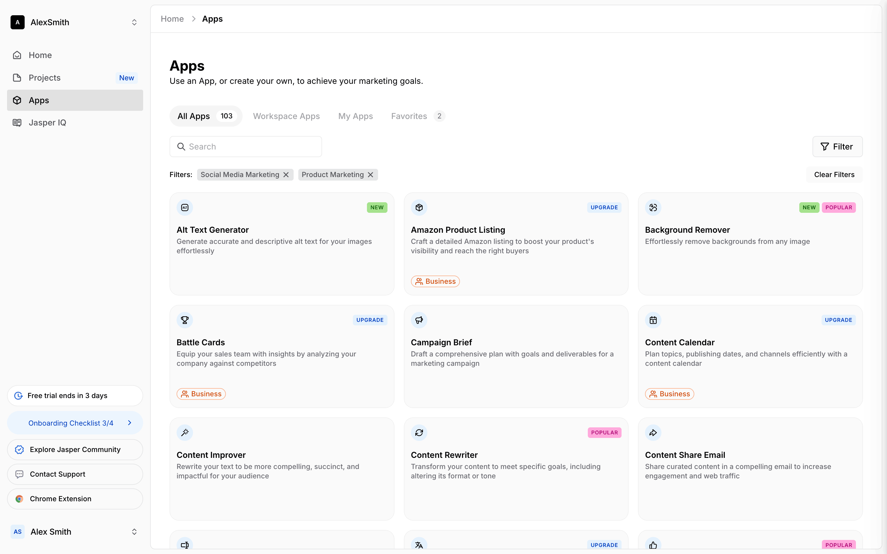Image resolution: width=887 pixels, height=554 pixels.
Task: Remove the Social Media Marketing filter
Action: tap(286, 175)
